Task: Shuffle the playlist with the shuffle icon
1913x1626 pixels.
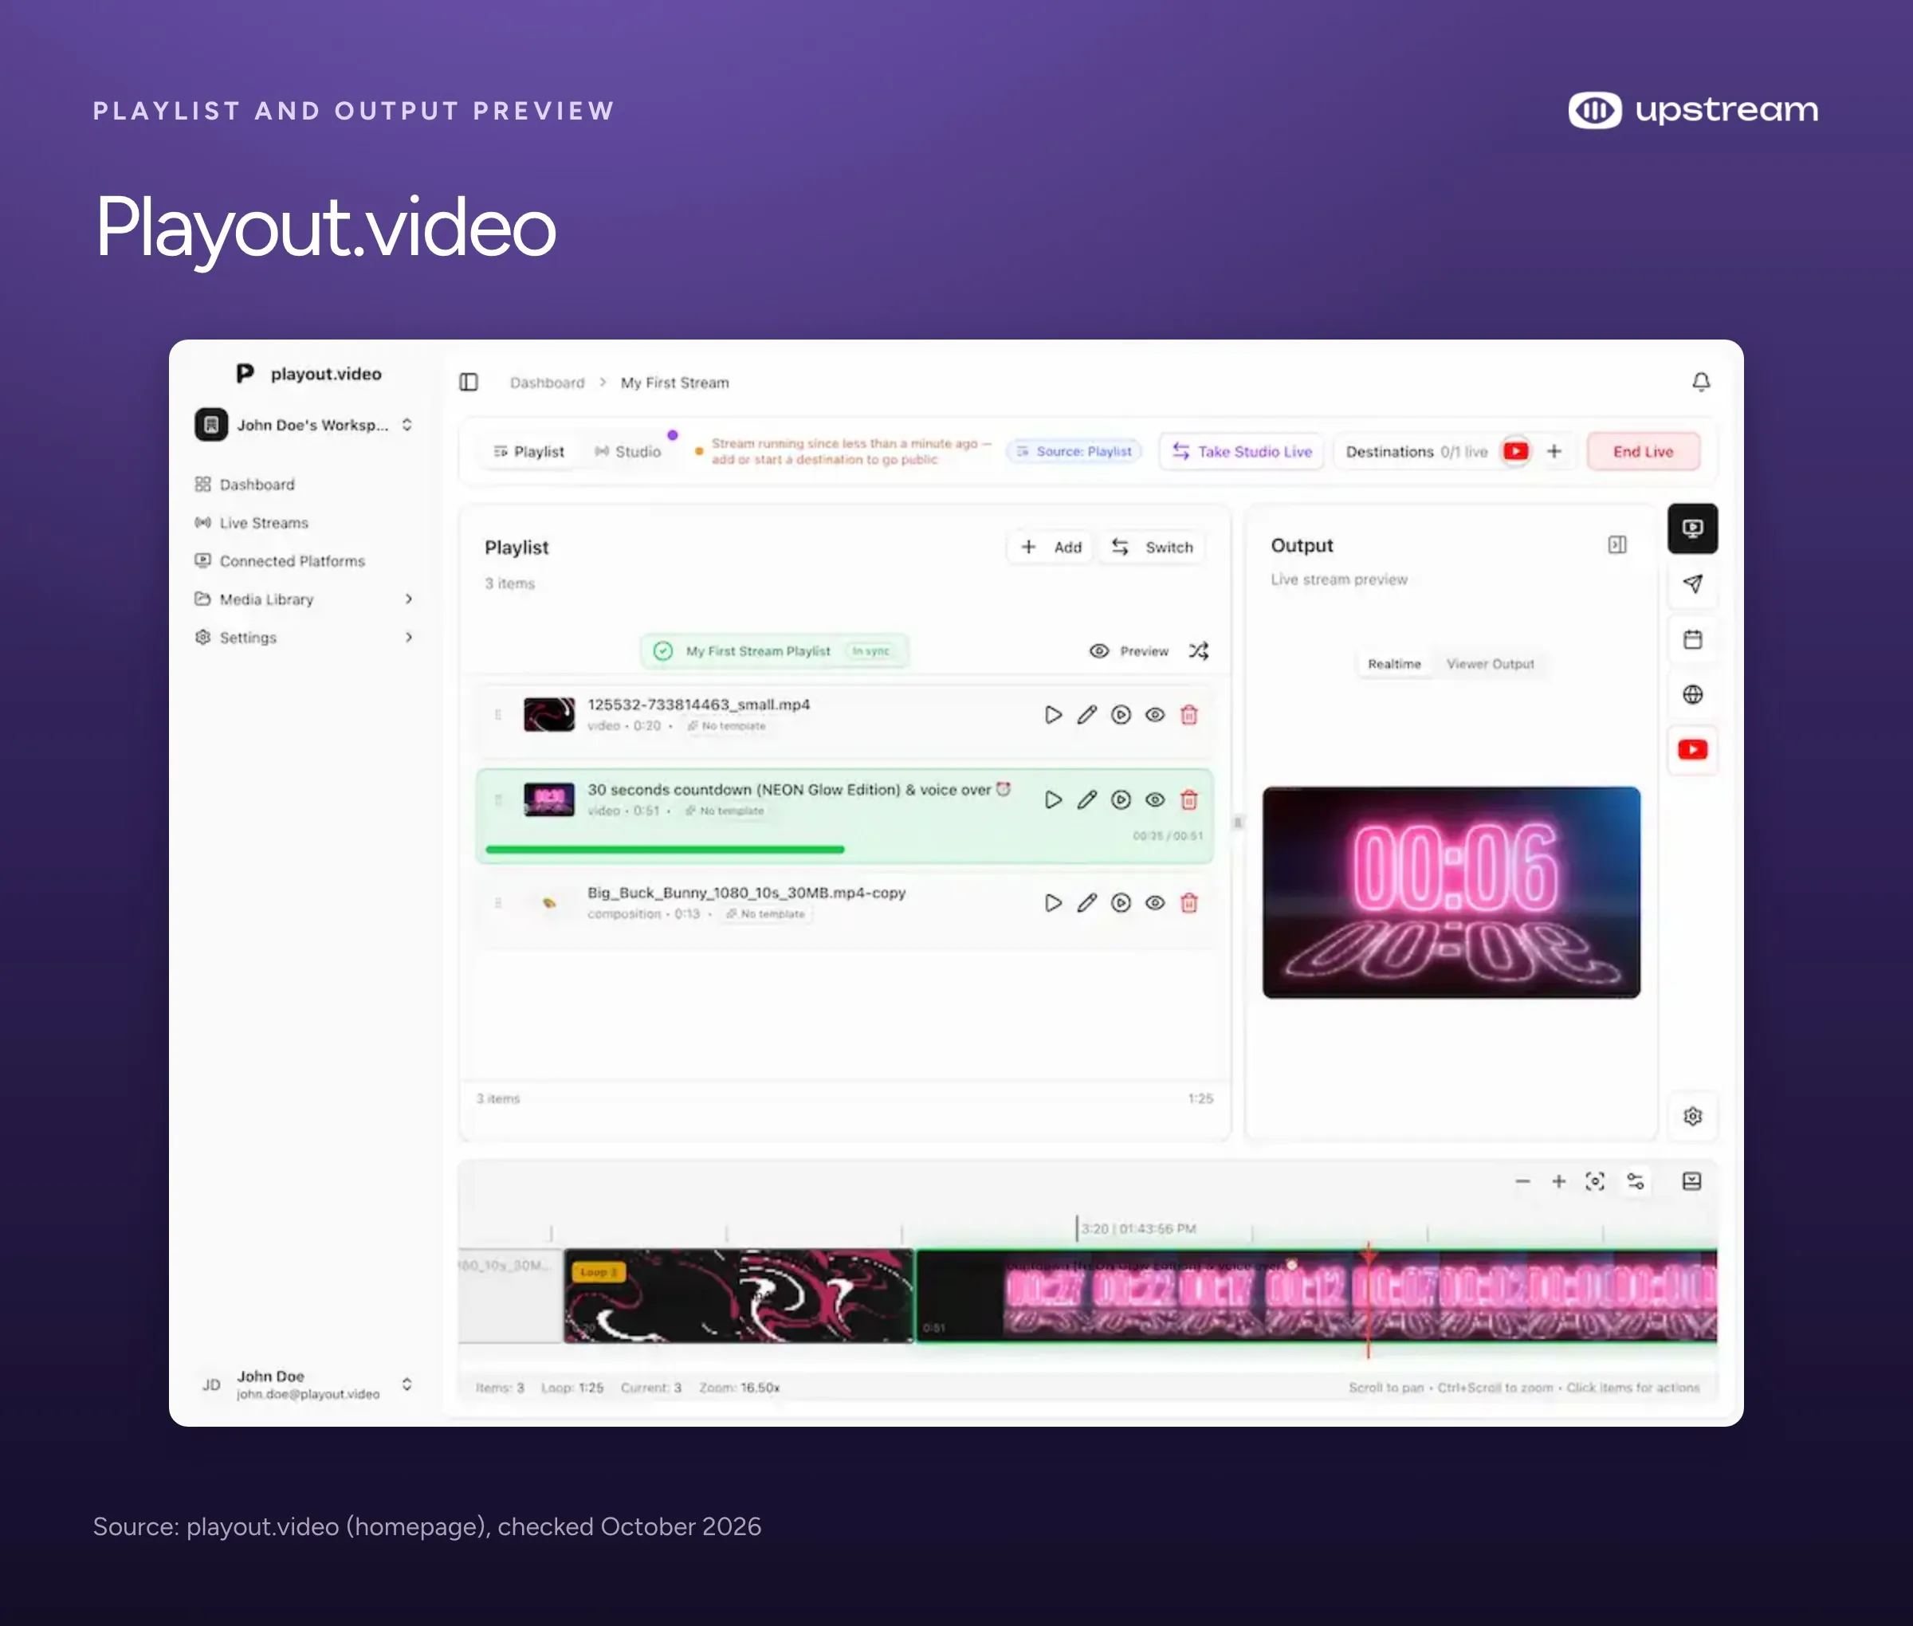Action: [1199, 650]
